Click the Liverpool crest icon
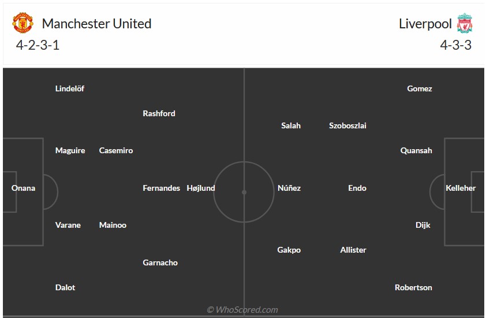Image resolution: width=486 pixels, height=318 pixels. click(464, 24)
